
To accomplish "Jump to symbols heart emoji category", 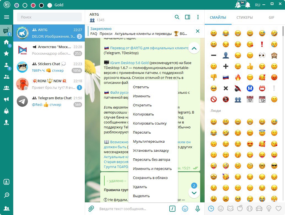I will (278, 209).
